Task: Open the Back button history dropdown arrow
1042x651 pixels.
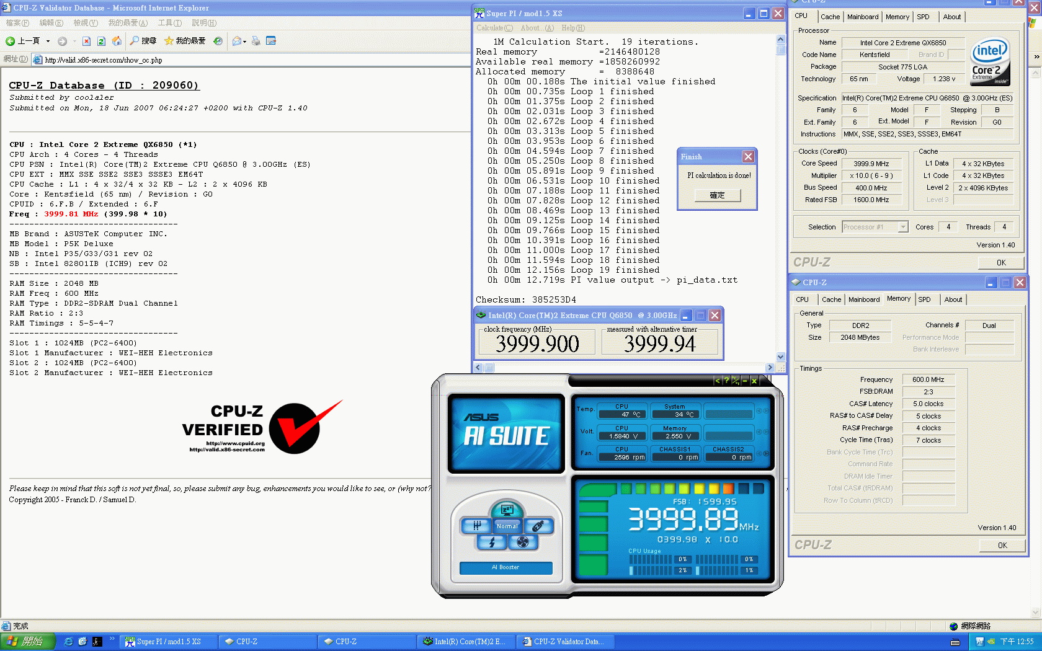Action: [x=48, y=41]
